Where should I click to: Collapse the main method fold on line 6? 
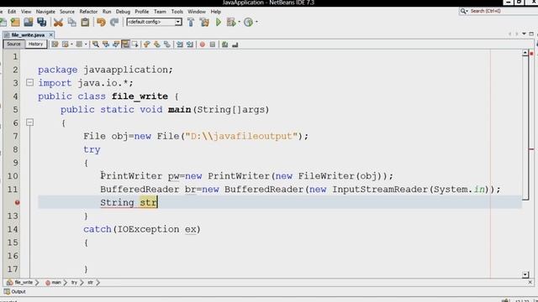click(x=30, y=122)
